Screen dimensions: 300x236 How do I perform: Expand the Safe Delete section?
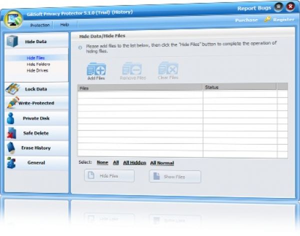coord(36,133)
